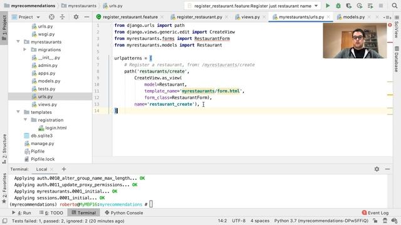Collapse the registration folder
Viewport: 401px width, 225px height.
pyautogui.click(x=25, y=119)
